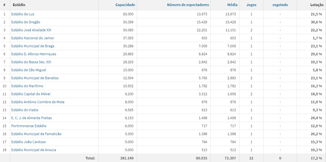Select the Estádio Nacional do Jamor link

(33, 38)
